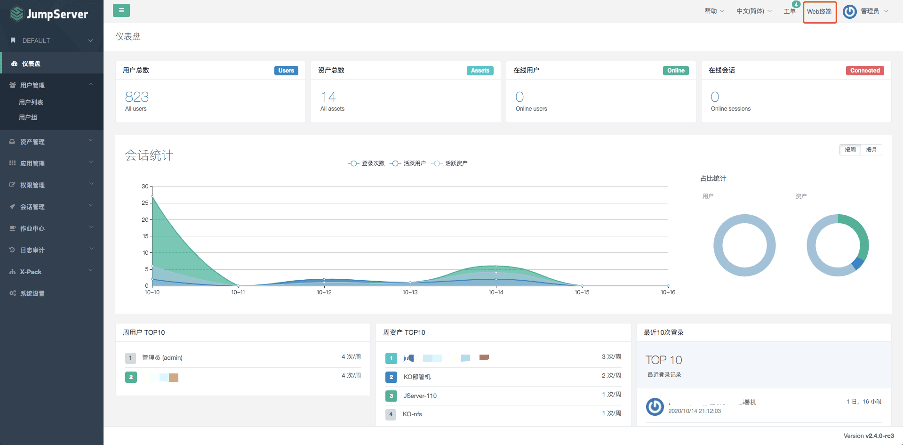The height and width of the screenshot is (445, 903).
Task: Click rank 2 badge in weekly users
Action: [131, 377]
